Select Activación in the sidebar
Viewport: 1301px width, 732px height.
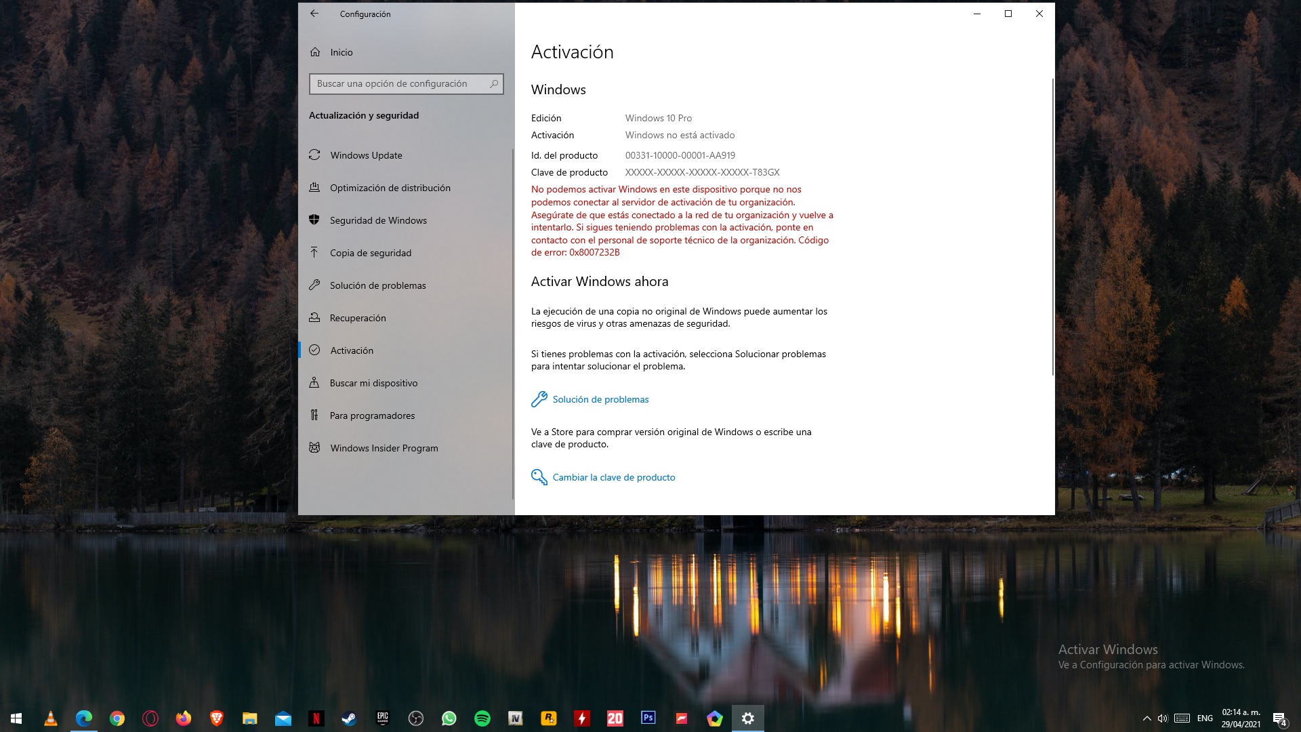coord(407,350)
